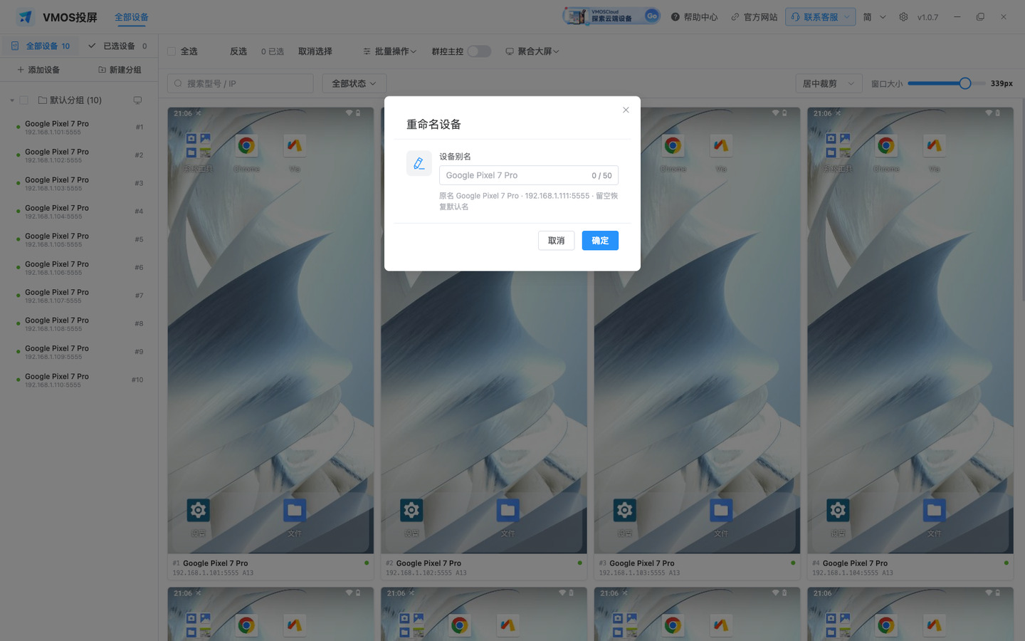1025x641 pixels.
Task: Open 设置 gear app on device #3 screen
Action: tap(624, 510)
